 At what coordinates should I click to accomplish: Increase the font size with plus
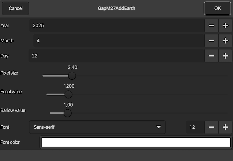(x=225, y=127)
